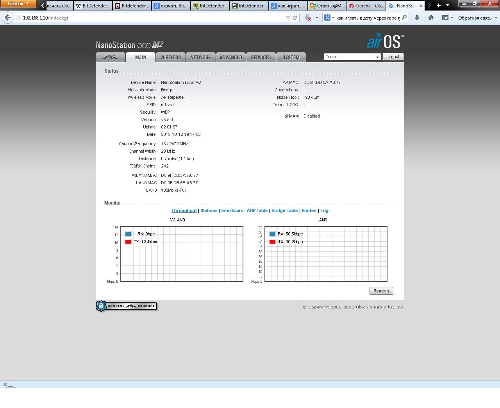The height and width of the screenshot is (408, 500).
Task: Click the site identity globe icon
Action: (18, 18)
